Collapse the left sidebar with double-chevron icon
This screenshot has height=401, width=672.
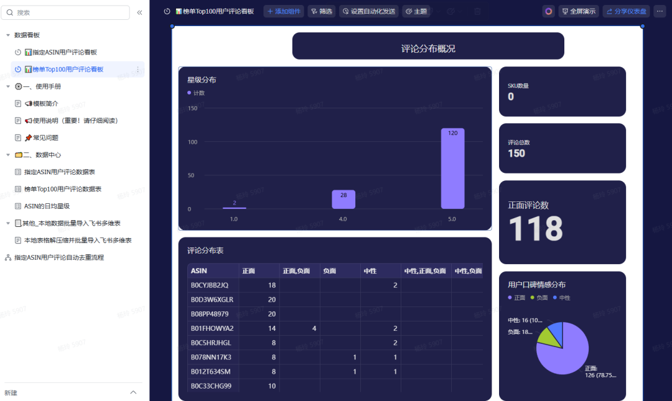click(139, 12)
